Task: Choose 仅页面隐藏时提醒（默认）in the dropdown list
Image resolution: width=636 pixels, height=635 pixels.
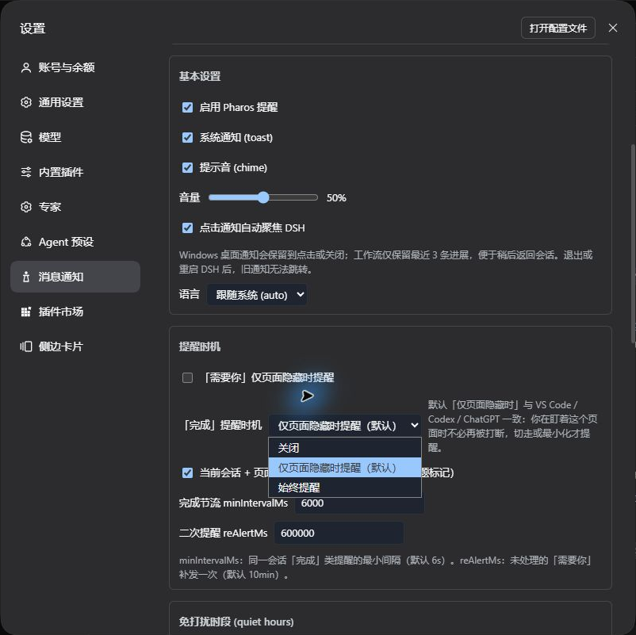Action: coord(345,468)
